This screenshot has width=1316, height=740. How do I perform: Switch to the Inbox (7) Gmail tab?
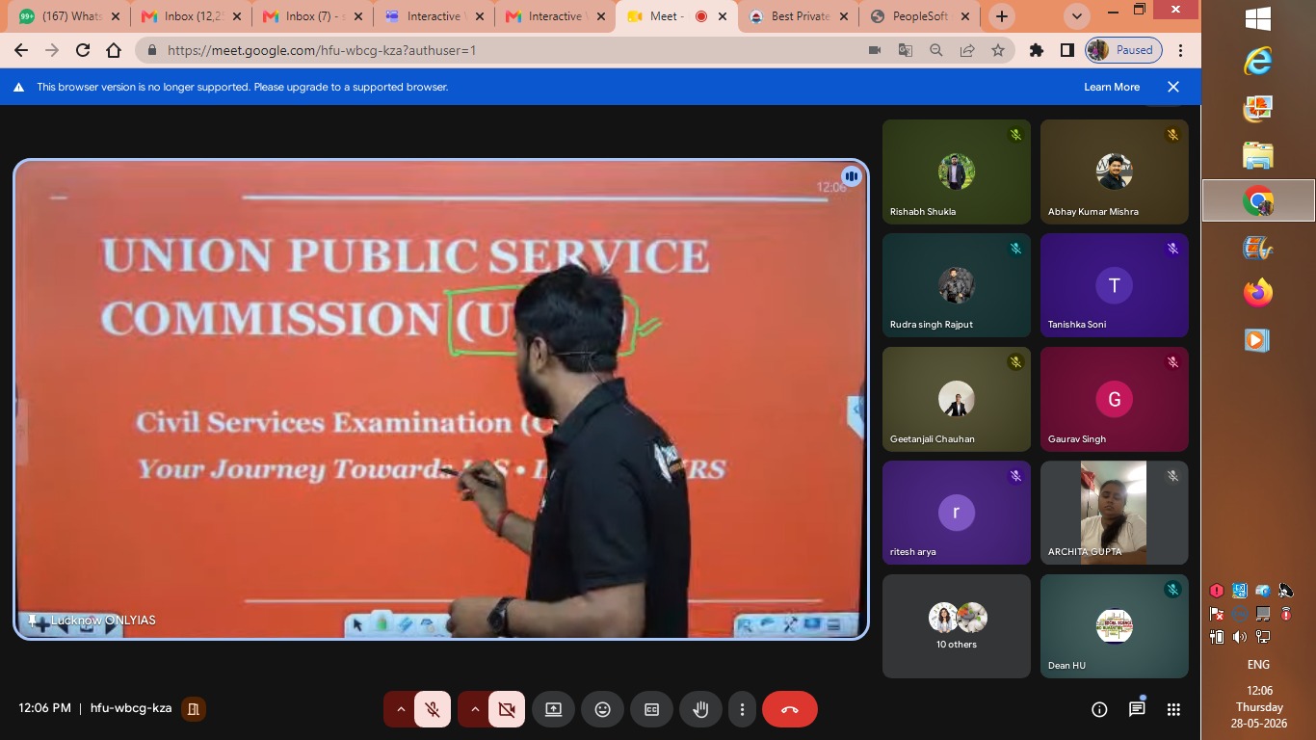pyautogui.click(x=313, y=16)
